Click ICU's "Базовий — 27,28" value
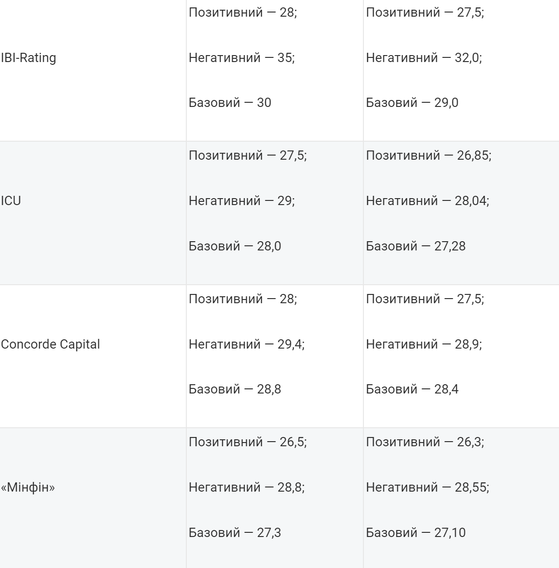Viewport: 559px width, 568px height. point(416,246)
